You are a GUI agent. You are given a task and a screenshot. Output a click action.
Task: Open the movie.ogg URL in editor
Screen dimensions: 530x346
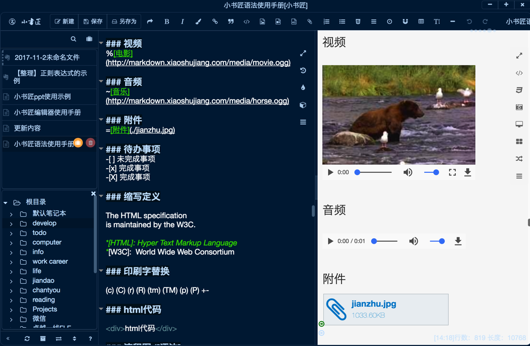(198, 63)
